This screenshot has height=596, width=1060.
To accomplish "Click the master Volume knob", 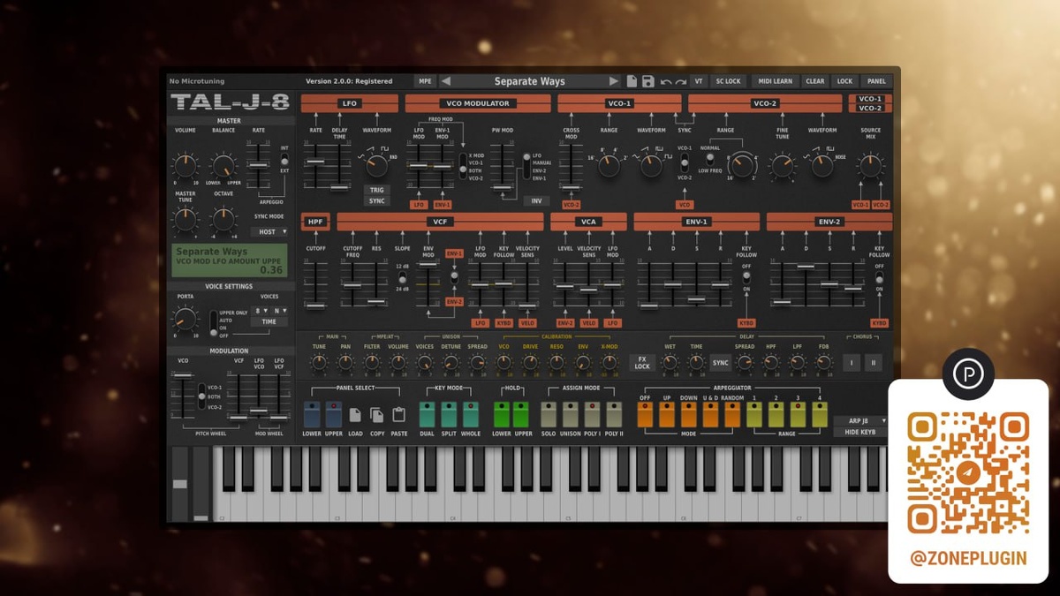I will tap(185, 164).
